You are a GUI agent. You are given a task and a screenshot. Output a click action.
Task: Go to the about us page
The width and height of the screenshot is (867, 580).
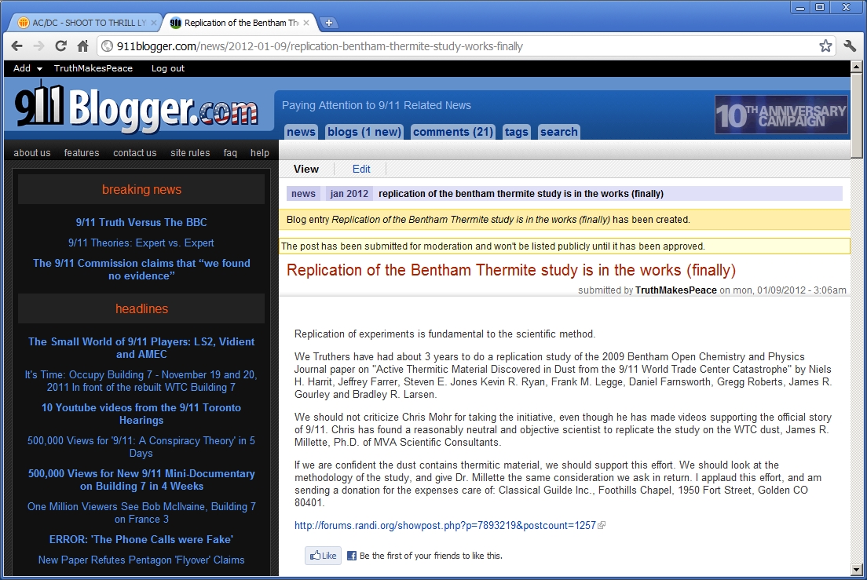click(x=32, y=153)
